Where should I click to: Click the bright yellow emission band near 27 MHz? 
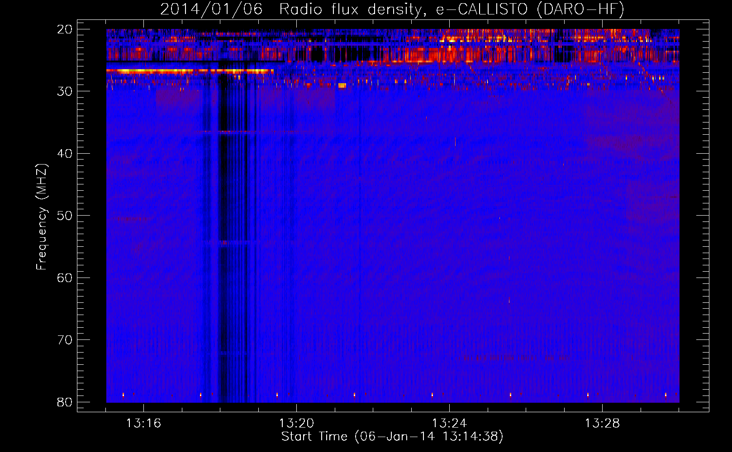190,71
